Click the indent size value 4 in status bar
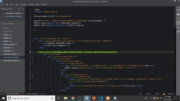This screenshot has height=101, width=180. 174,94
